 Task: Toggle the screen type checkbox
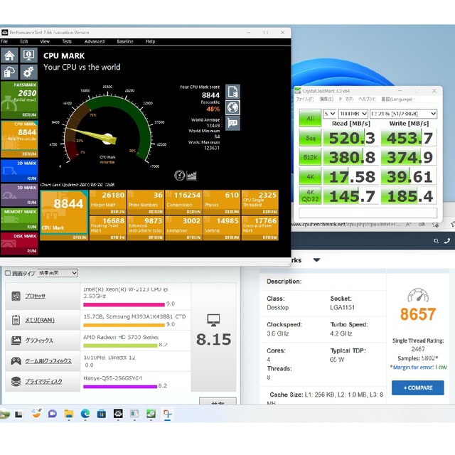(8, 273)
